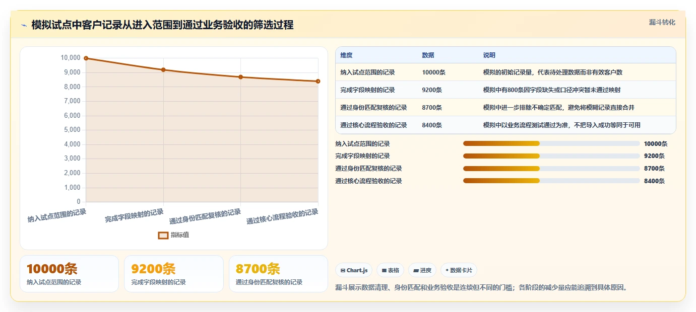This screenshot has width=696, height=312.
Task: Click description 模拟的初始记录量，代表待处理数据而非有效客户数
Action: click(x=552, y=72)
